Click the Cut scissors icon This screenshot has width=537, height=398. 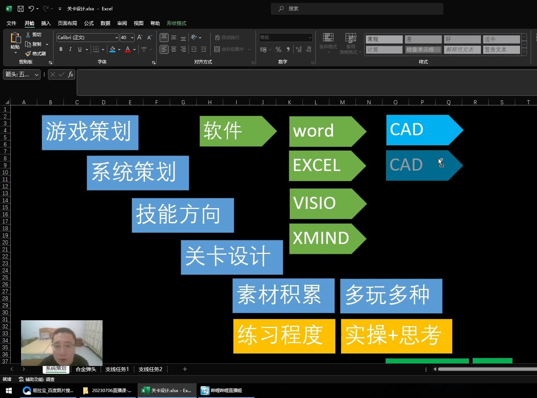tap(28, 35)
